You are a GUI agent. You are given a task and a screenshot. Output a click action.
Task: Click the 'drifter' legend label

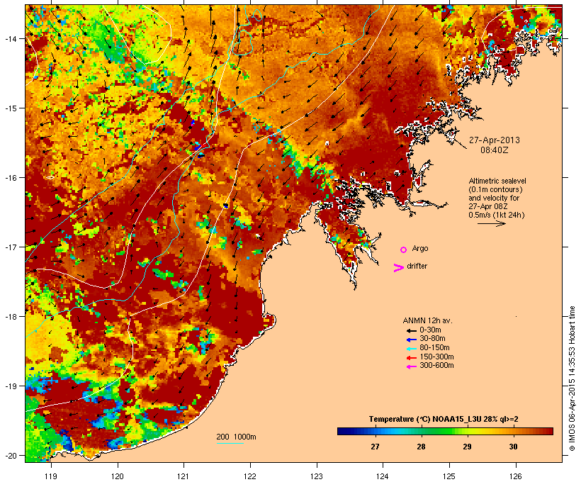[417, 266]
